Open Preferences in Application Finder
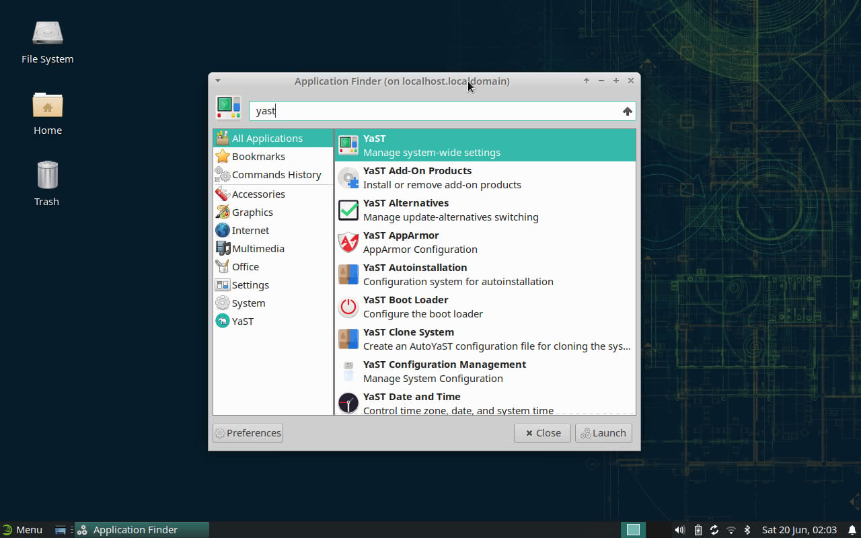The height and width of the screenshot is (538, 861). coord(248,432)
